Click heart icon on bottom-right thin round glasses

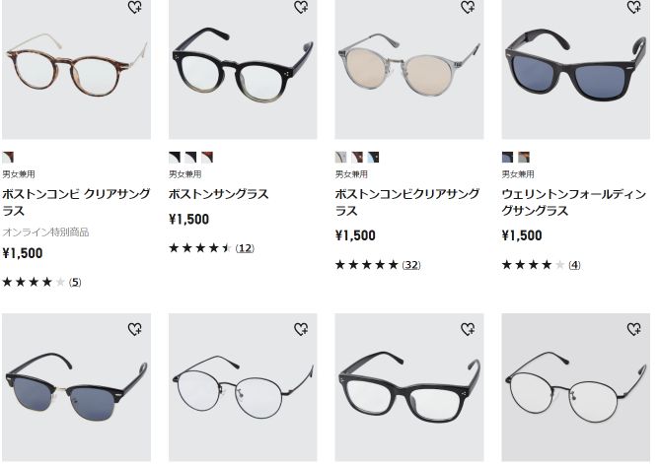tap(634, 329)
